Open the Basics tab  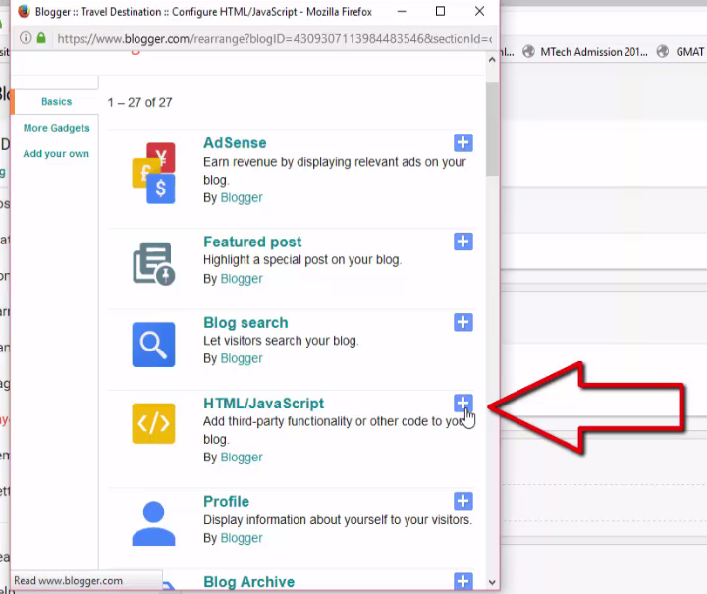(56, 101)
